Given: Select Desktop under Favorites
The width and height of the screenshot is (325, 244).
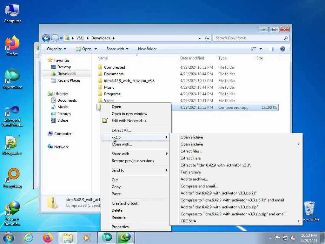Looking at the screenshot, I should click(64, 67).
